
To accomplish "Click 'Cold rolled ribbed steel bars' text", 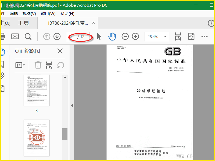I will 151,98.
